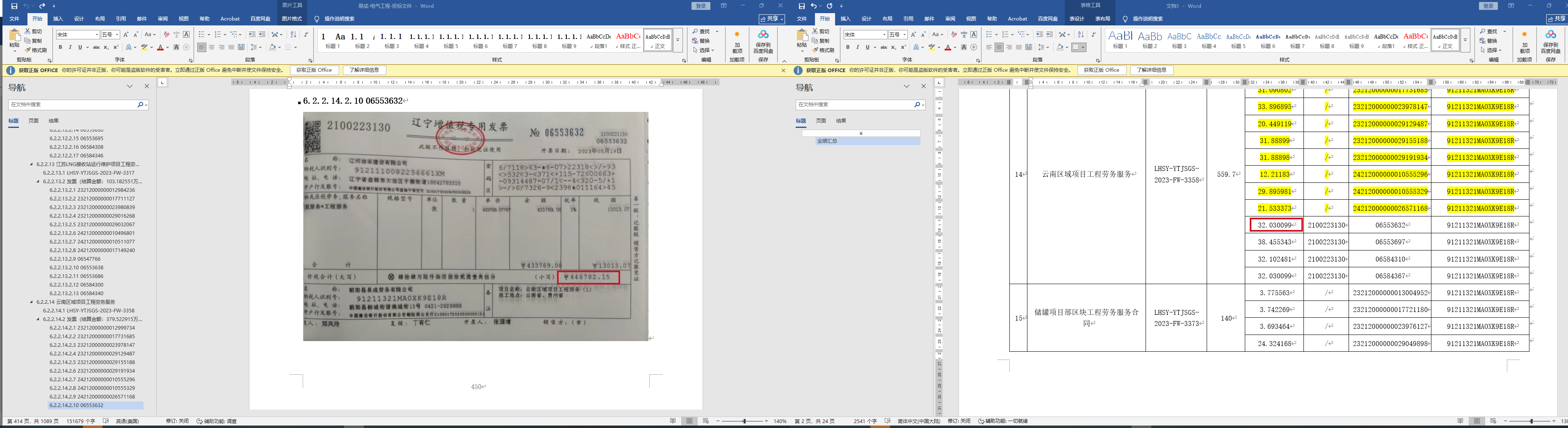Apply text highlight color in the left Word window
Viewport: 1568px width, 428px height.
coord(144,48)
